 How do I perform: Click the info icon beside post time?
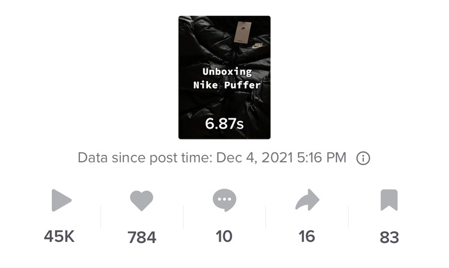pyautogui.click(x=363, y=158)
